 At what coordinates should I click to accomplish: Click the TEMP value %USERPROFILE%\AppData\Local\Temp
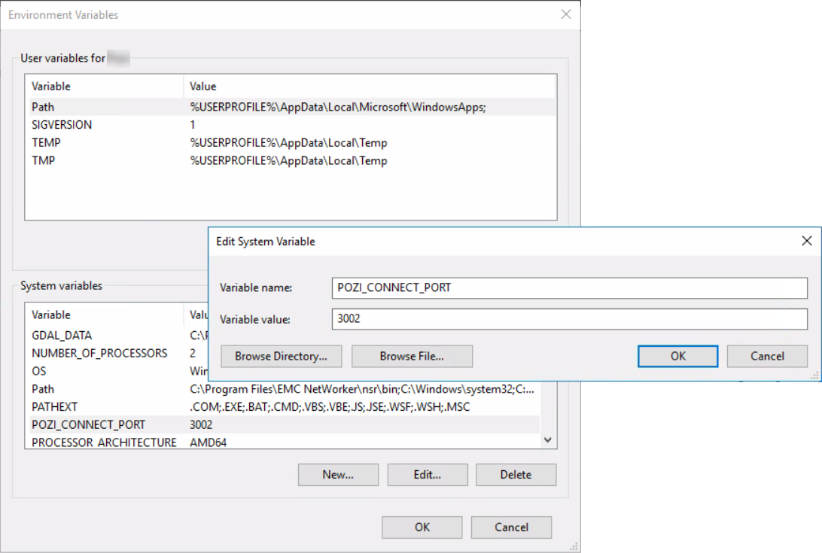pos(288,142)
